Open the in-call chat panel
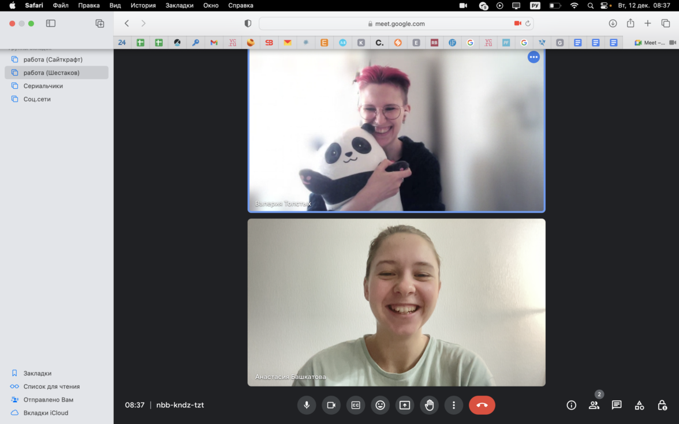This screenshot has width=679, height=424. point(617,405)
